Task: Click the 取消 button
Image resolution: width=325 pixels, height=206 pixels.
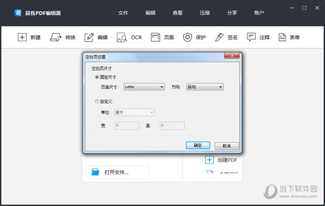Action: [x=226, y=146]
